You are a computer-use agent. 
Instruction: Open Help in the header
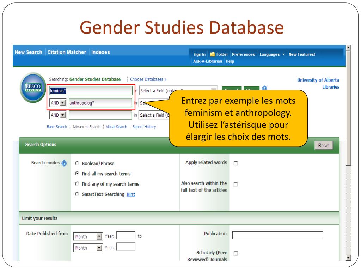point(230,61)
